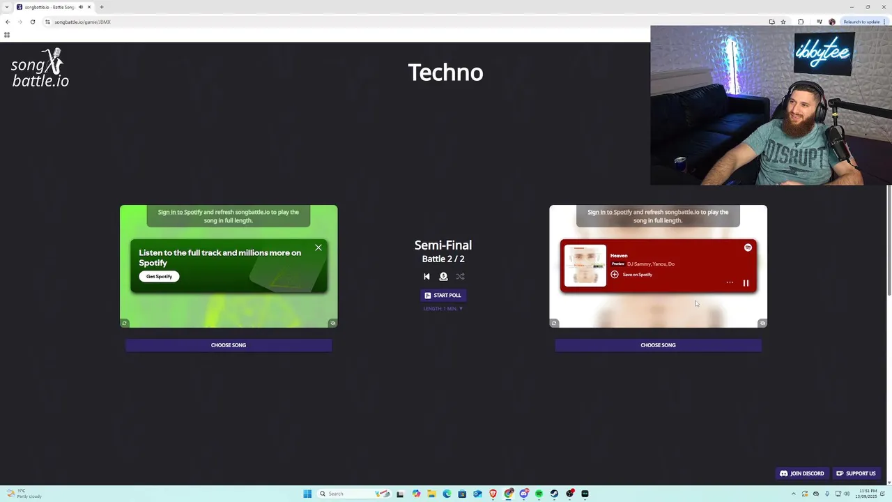
Task: Open Microsoft Store from the taskbar
Action: [x=462, y=494]
